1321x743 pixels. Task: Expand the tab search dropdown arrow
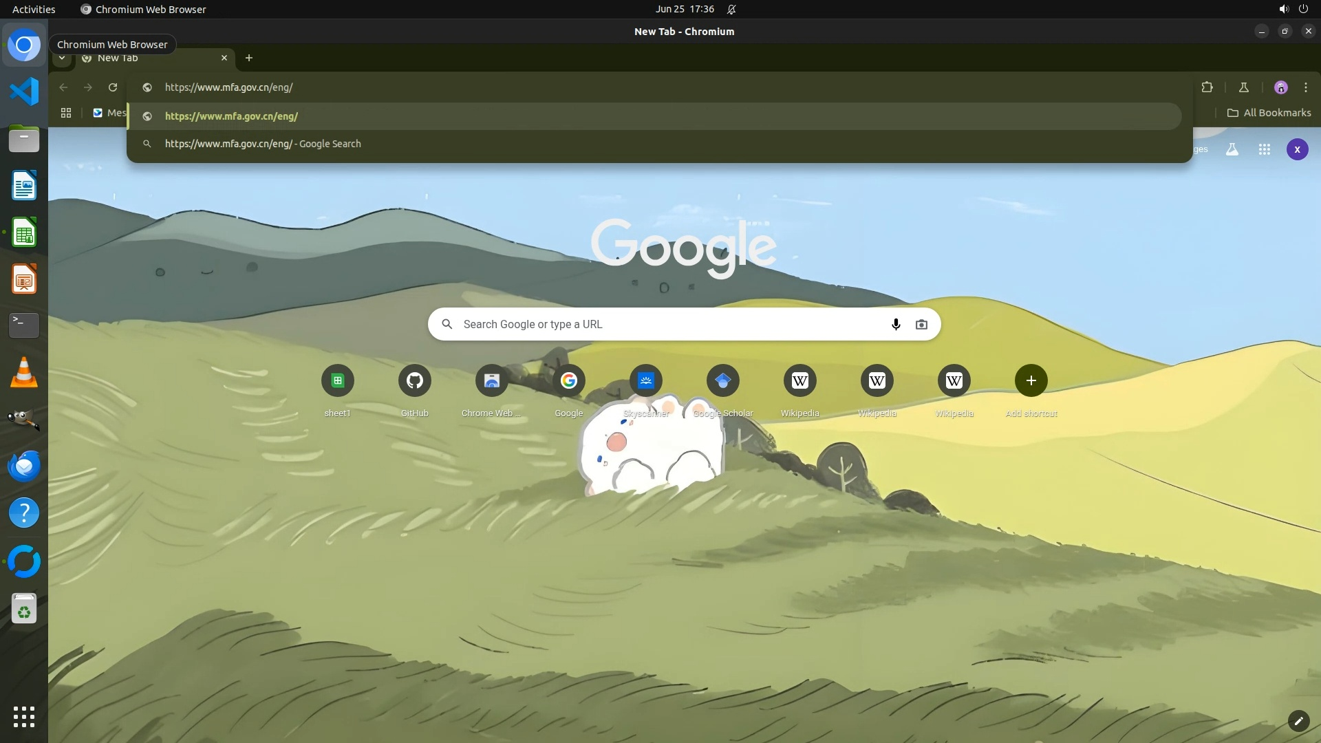(x=62, y=58)
